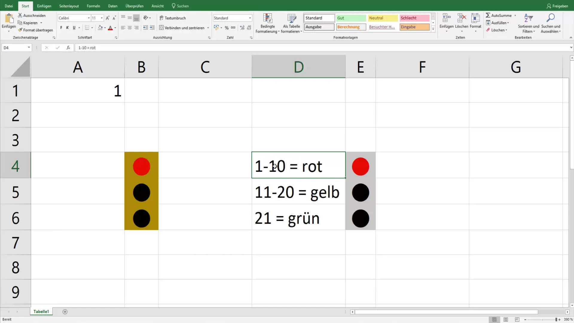Switch to the Seitenlayout tab
Image resolution: width=574 pixels, height=323 pixels.
(69, 6)
